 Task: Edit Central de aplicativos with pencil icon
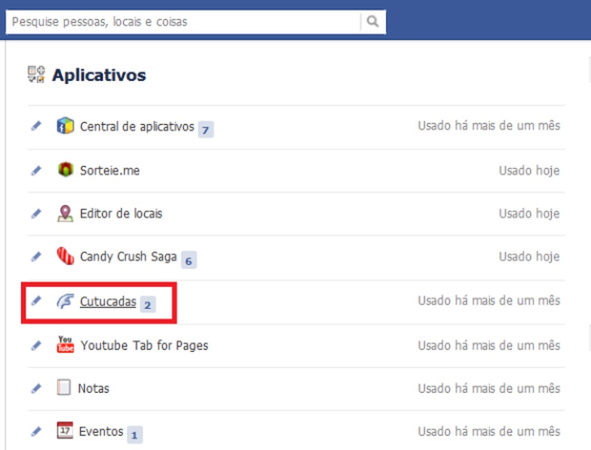coord(36,125)
